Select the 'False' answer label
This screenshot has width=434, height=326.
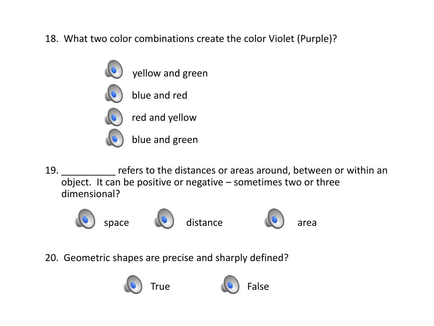[258, 287]
